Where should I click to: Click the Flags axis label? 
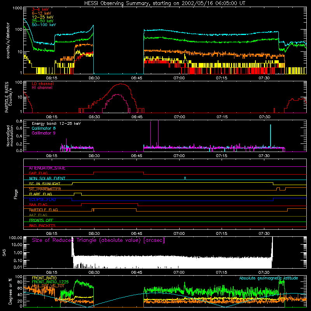point(16,194)
